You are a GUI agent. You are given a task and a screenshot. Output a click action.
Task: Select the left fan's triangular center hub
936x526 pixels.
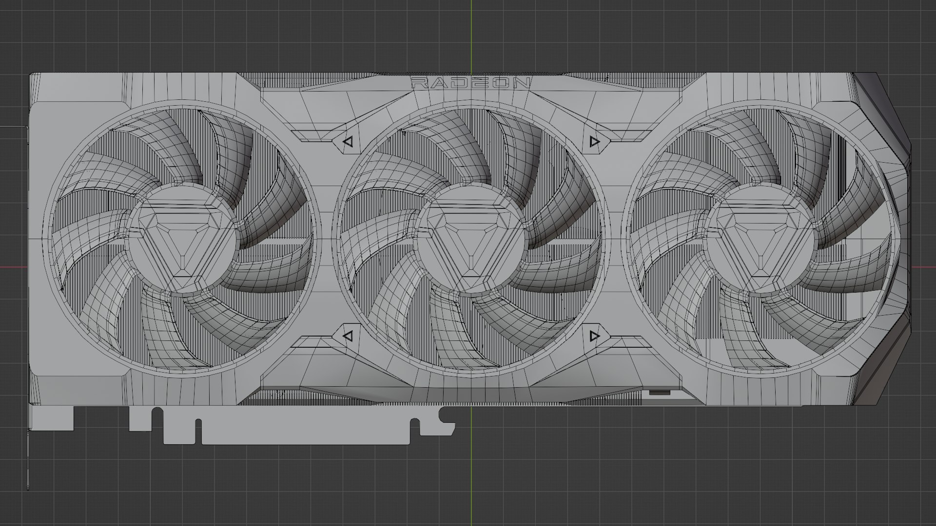182,241
